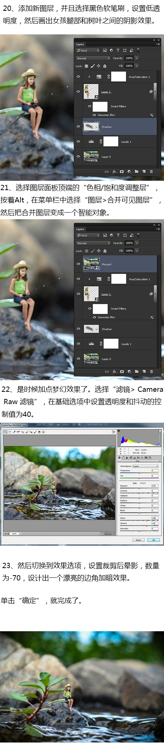
Task: Open panel flyout menu in Merged-layer Layers panel
Action: click(158, 229)
